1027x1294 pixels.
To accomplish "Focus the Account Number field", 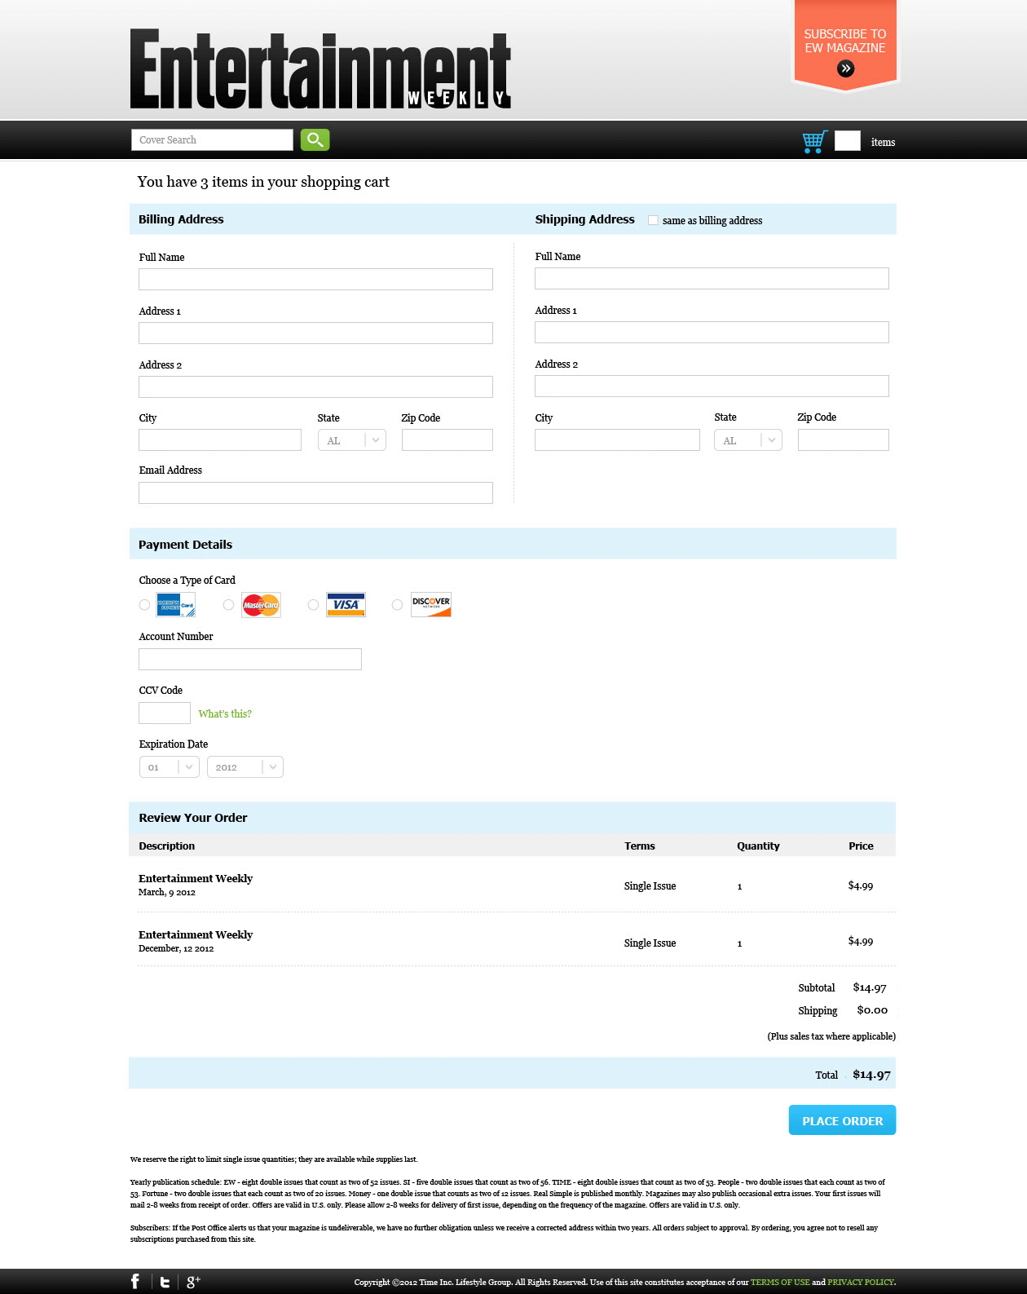I will click(250, 659).
